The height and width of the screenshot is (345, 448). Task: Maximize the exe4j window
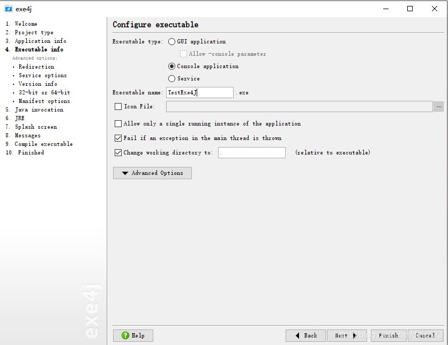click(410, 9)
